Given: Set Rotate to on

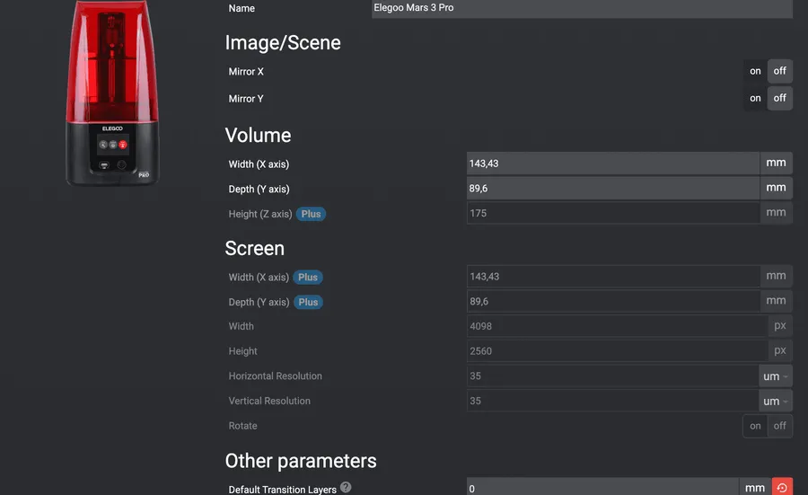Looking at the screenshot, I should [x=755, y=426].
